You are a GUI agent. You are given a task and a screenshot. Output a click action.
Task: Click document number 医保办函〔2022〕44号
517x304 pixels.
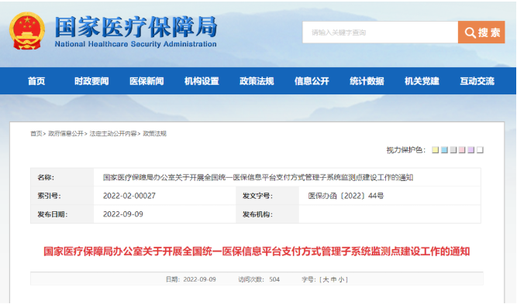pos(346,196)
